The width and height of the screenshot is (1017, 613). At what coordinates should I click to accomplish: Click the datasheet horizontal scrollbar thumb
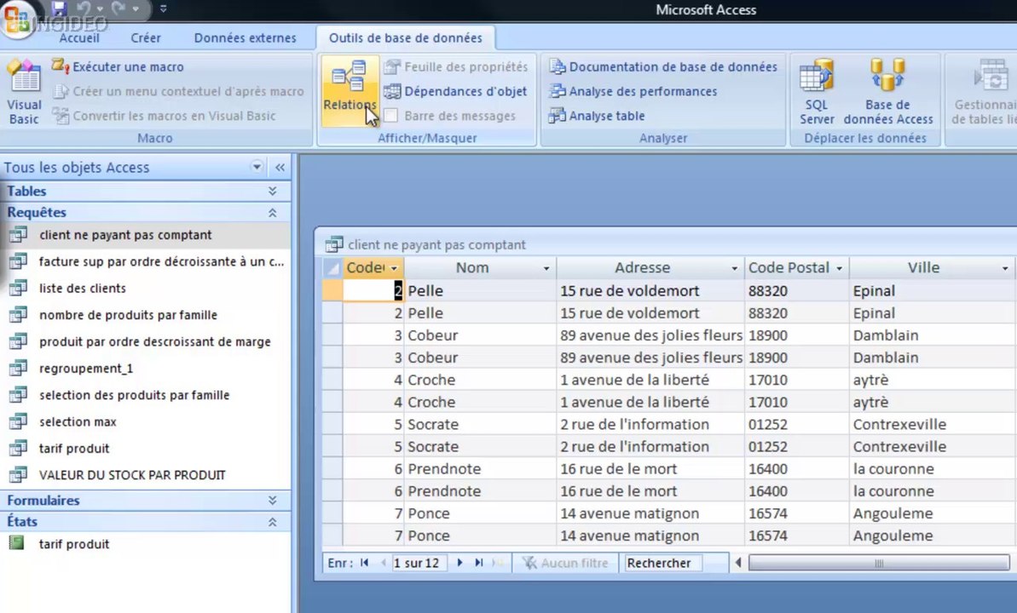(879, 563)
